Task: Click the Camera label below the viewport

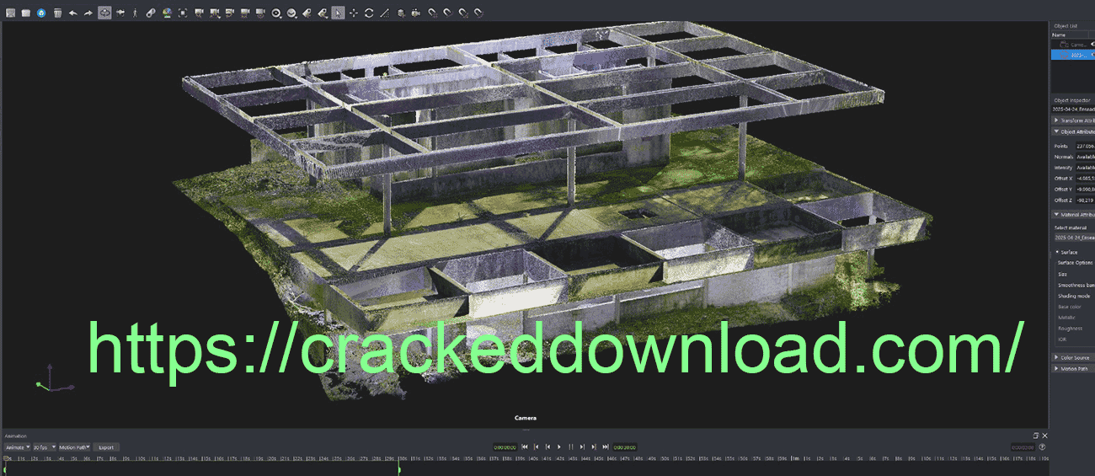Action: coord(526,418)
